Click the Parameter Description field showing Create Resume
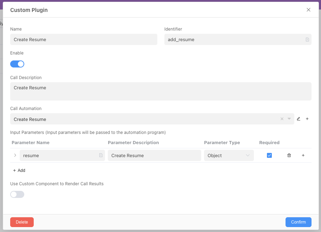Viewport: 321px width, 232px height. 154,155
